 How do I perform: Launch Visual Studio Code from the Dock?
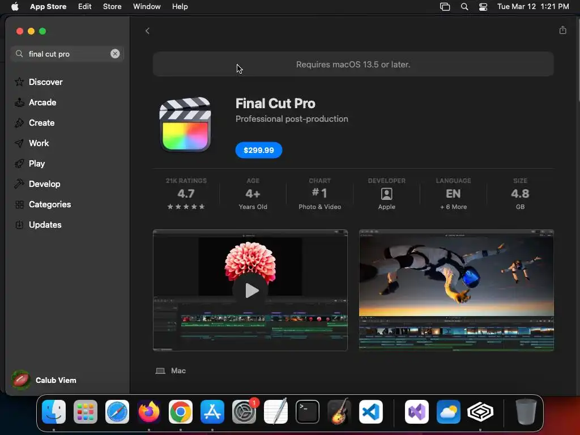point(371,412)
